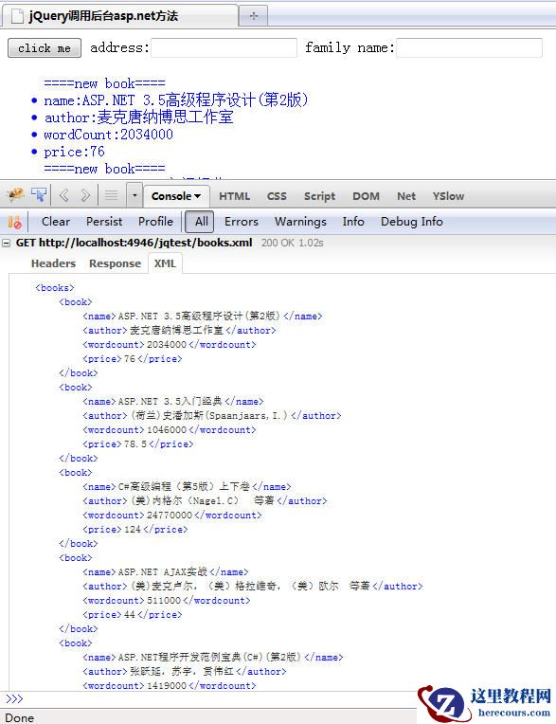The image size is (556, 724).
Task: Click the page text 'wordCount:2034000'
Action: point(108,135)
